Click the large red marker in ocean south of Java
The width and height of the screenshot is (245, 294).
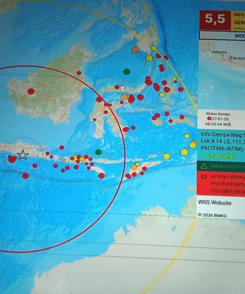pos(26,176)
